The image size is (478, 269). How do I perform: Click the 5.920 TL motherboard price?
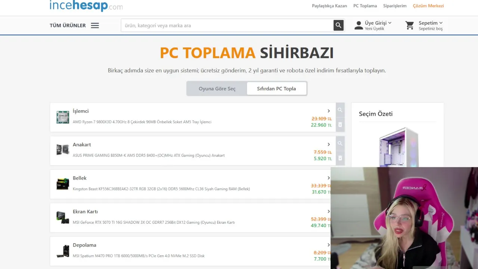[x=323, y=158]
